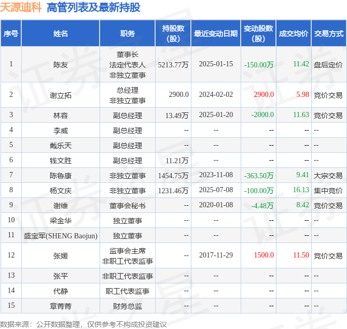The height and width of the screenshot is (329, 347).
Task: Click the name 盛宝军(SHENG Baojun)
Action: (60, 236)
